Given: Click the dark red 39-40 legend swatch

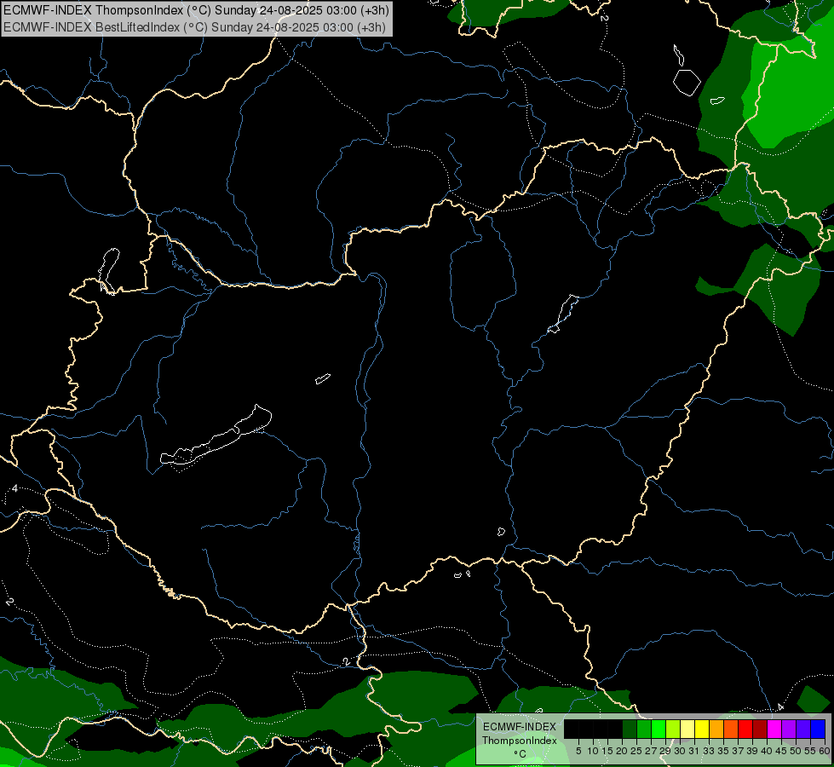Looking at the screenshot, I should tap(760, 729).
